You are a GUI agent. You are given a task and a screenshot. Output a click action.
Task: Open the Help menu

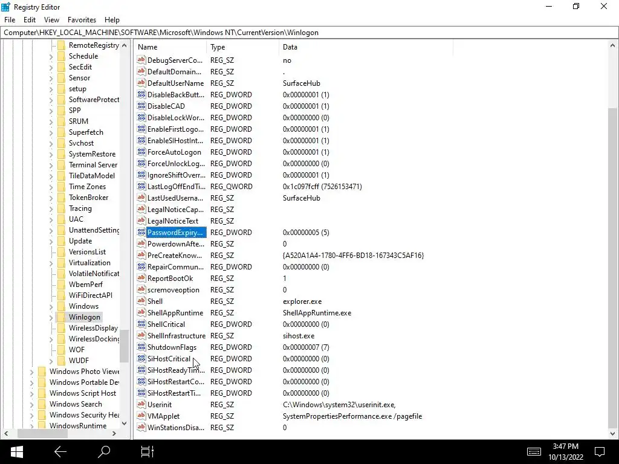coord(112,20)
